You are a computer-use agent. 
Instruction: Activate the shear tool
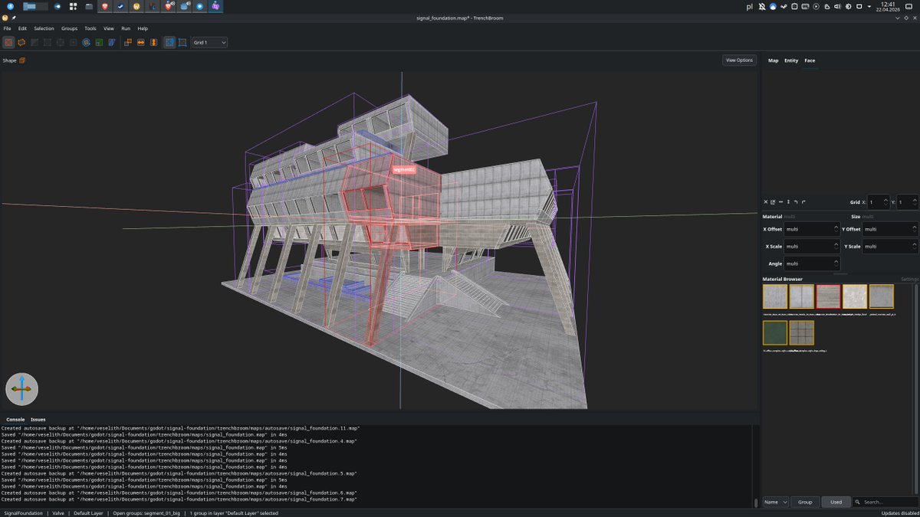click(x=112, y=42)
